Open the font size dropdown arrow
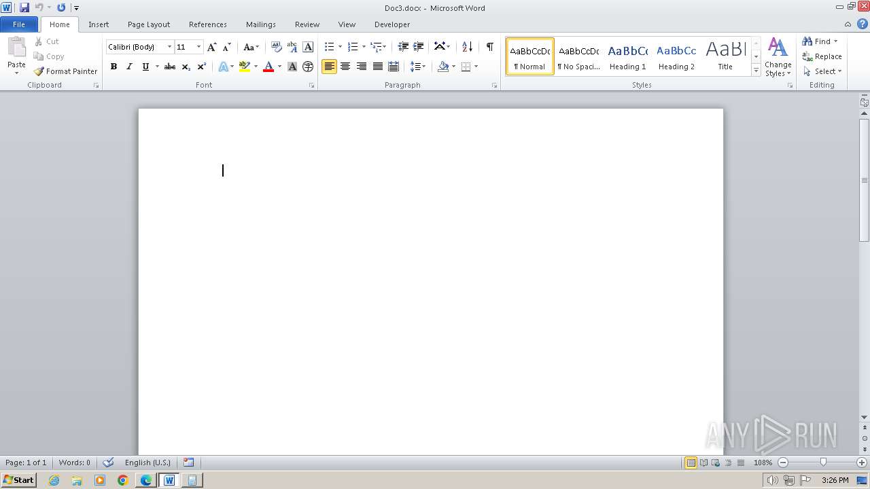Image resolution: width=870 pixels, height=489 pixels. click(x=198, y=47)
